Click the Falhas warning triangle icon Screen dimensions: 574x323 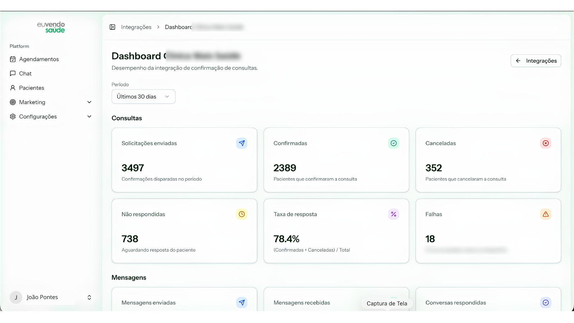pos(546,214)
